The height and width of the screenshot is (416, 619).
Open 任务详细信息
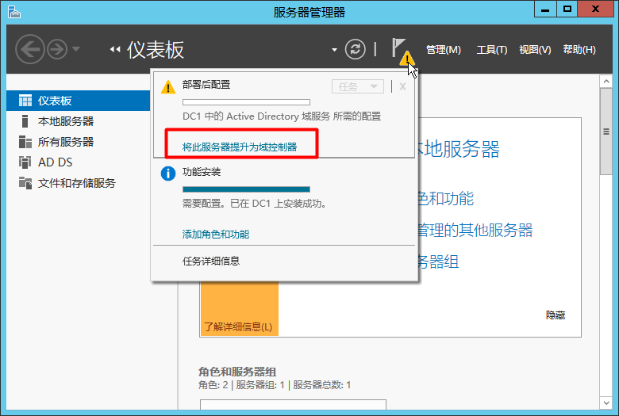pyautogui.click(x=211, y=261)
